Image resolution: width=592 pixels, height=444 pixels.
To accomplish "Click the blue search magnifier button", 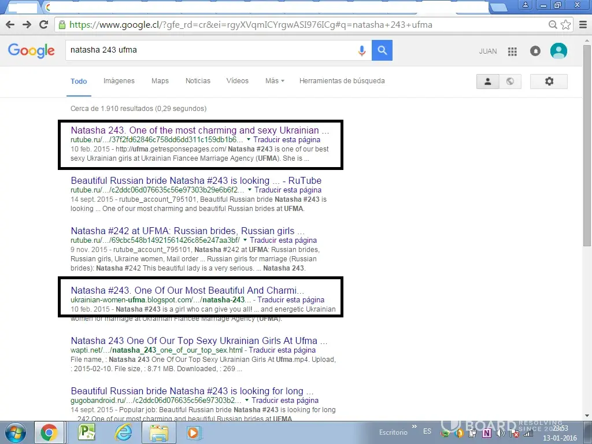I will tap(382, 50).
